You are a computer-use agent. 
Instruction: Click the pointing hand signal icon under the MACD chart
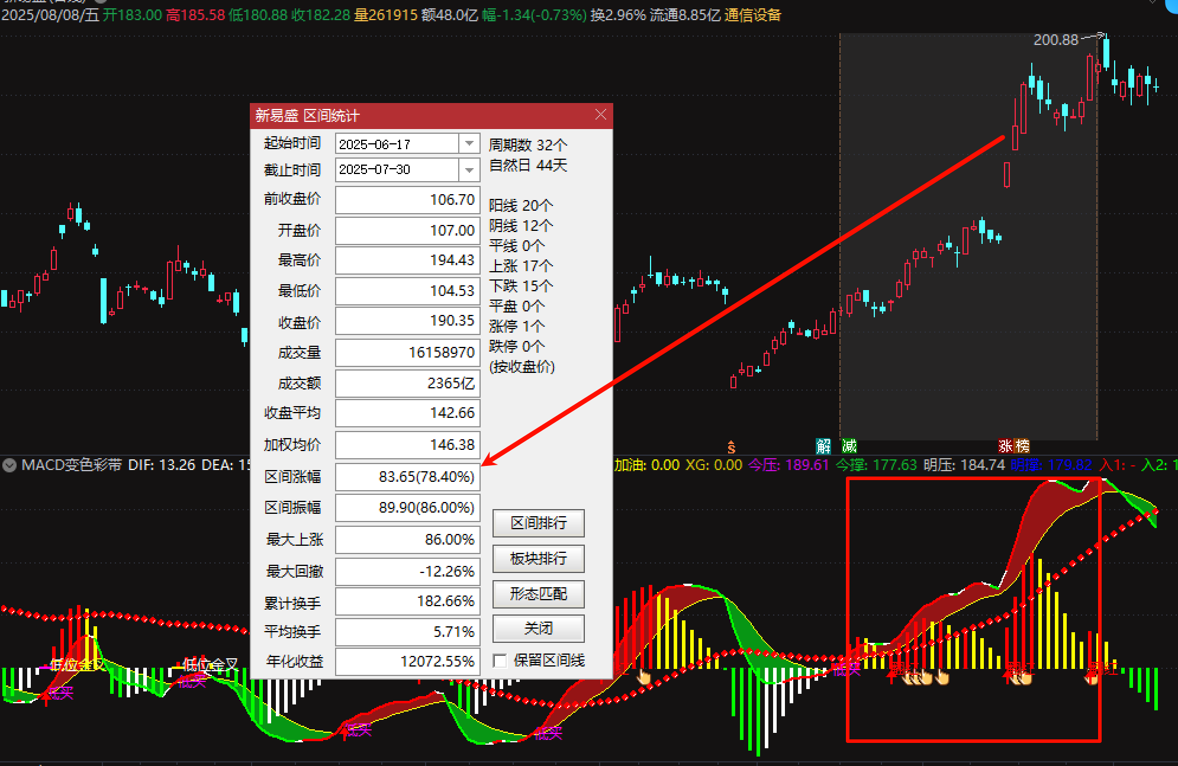click(643, 677)
